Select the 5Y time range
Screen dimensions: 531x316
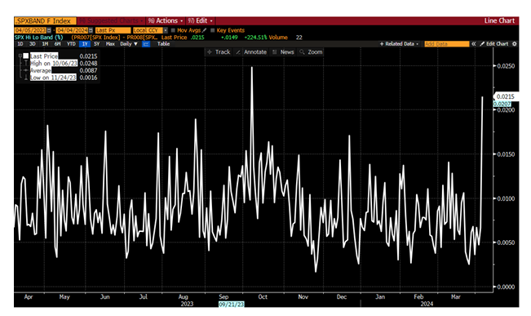(x=97, y=44)
